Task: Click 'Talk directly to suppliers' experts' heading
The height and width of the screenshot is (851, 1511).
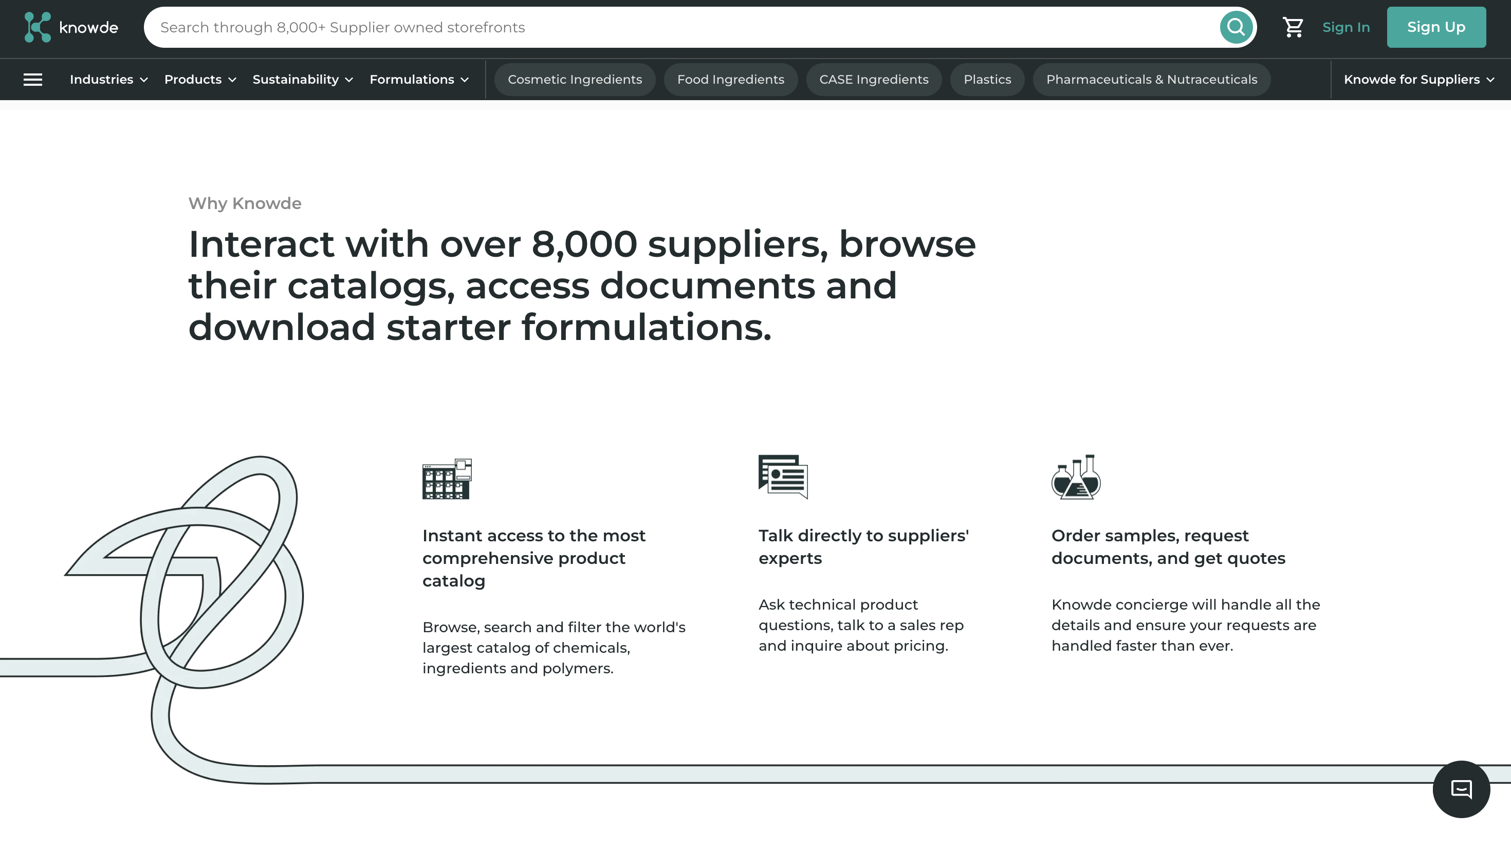Action: pyautogui.click(x=863, y=547)
